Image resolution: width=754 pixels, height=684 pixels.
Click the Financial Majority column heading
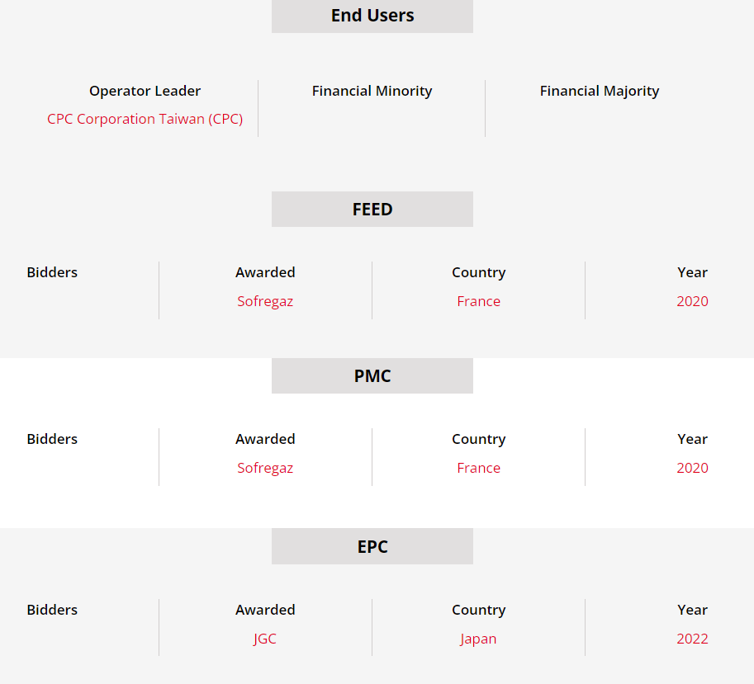pos(600,92)
